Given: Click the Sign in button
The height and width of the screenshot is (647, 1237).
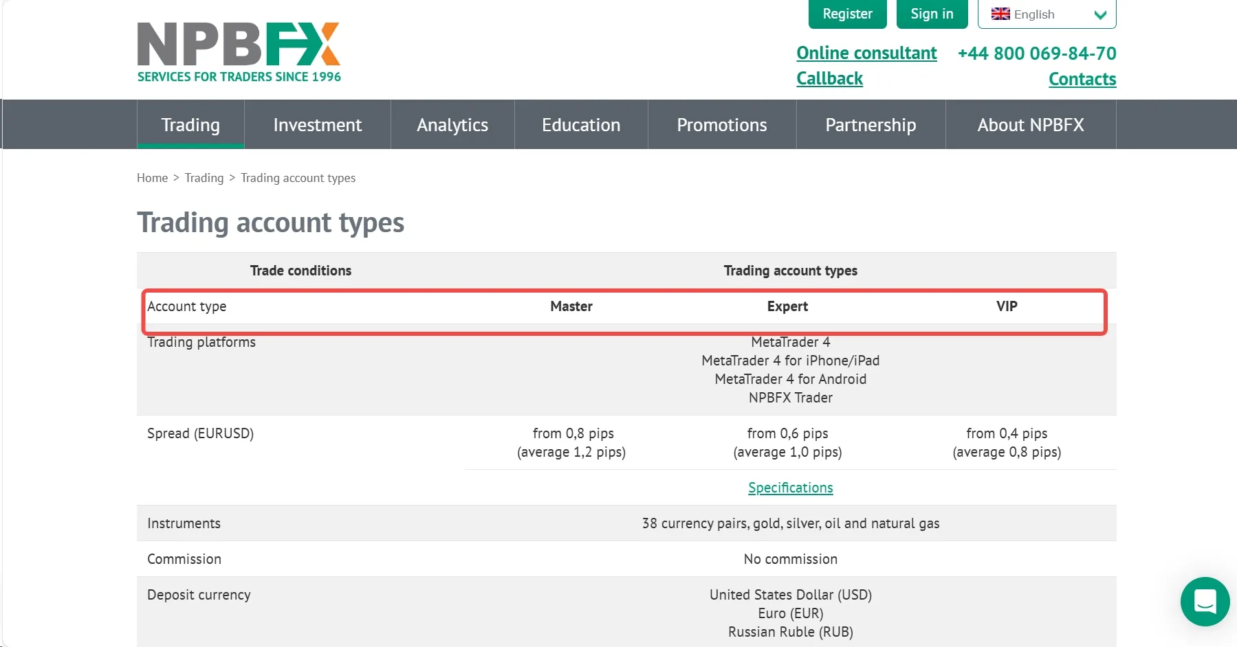Looking at the screenshot, I should (932, 14).
